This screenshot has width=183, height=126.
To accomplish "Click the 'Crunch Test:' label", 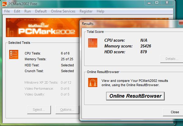I will click(34, 71).
